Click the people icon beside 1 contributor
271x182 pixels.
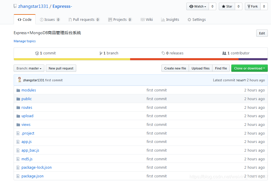coord(224,53)
